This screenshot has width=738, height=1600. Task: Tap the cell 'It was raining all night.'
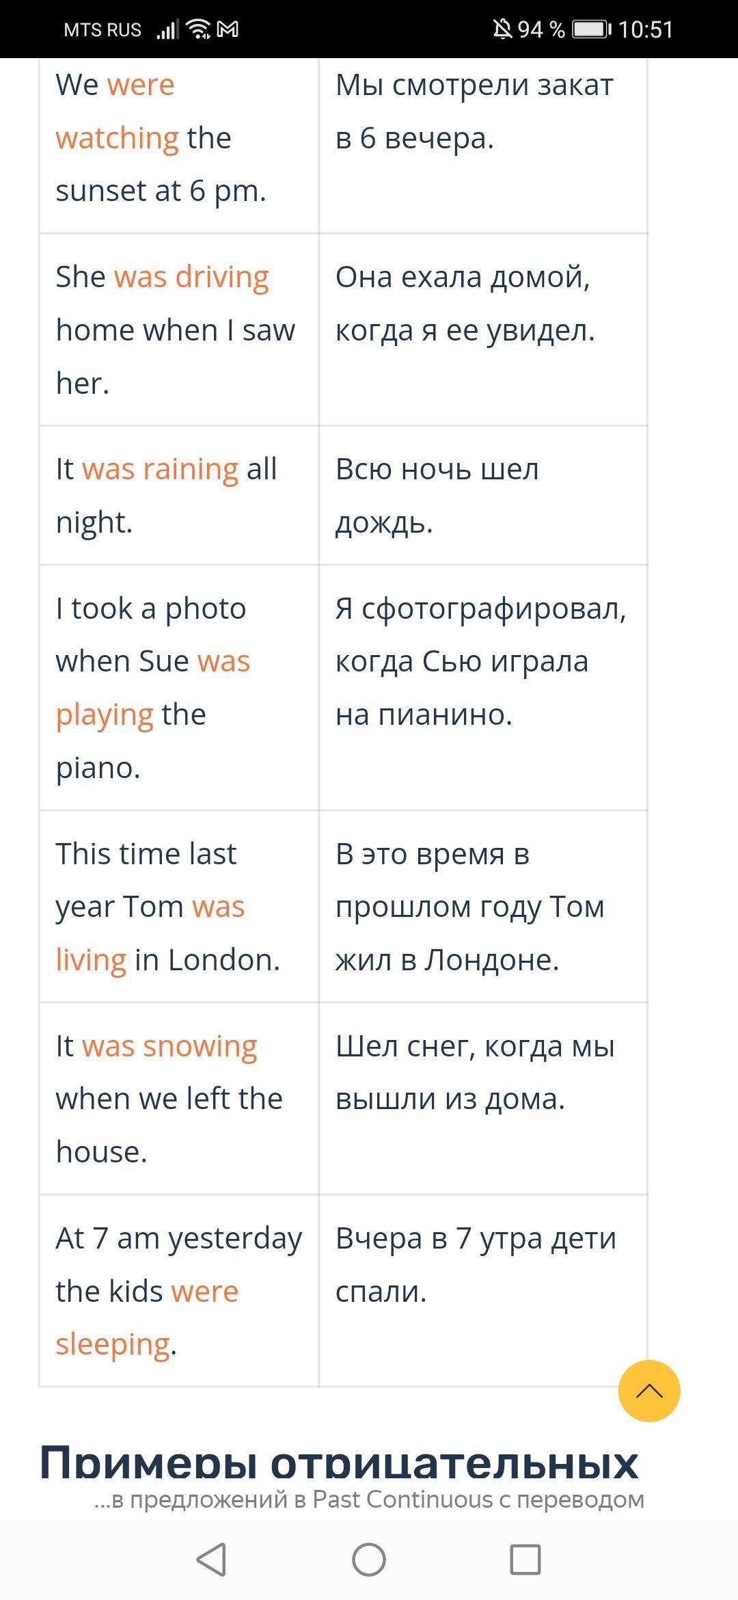coord(179,496)
